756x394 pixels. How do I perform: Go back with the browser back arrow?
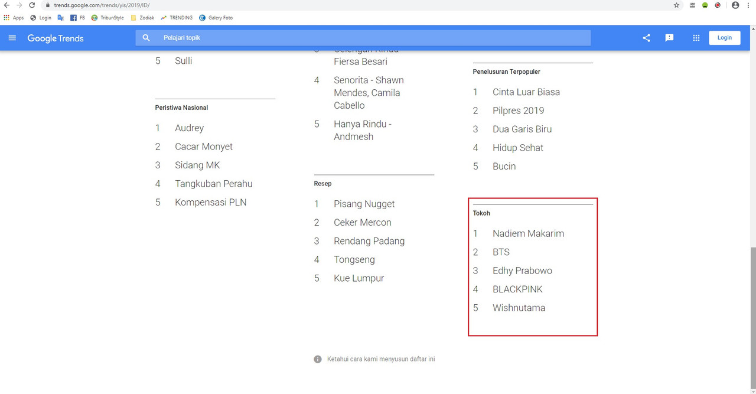pos(6,5)
